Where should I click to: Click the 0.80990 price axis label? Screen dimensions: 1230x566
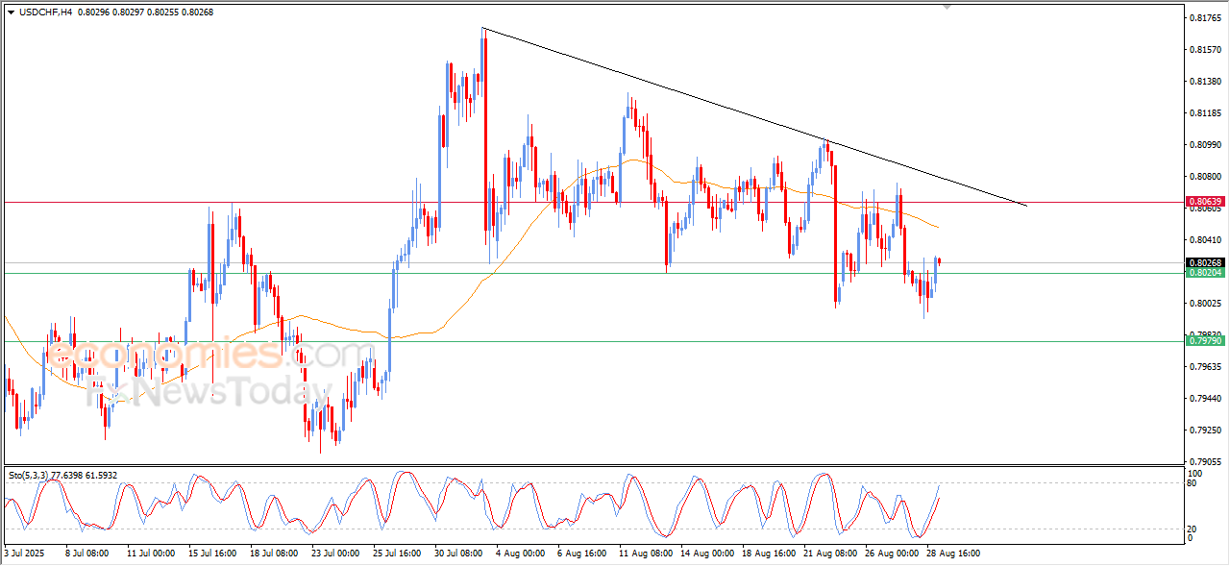click(x=1205, y=145)
